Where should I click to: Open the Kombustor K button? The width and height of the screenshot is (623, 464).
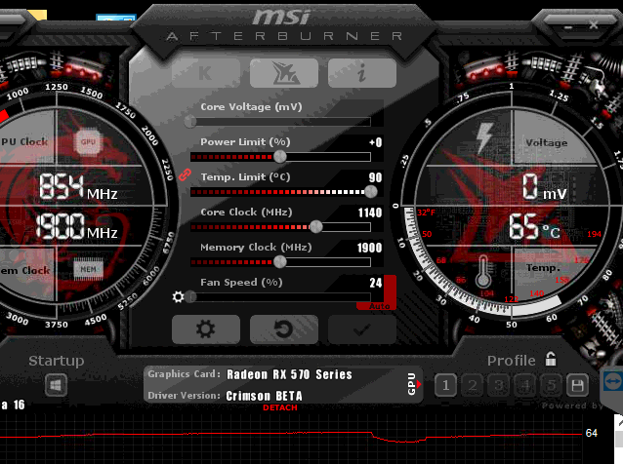point(206,73)
